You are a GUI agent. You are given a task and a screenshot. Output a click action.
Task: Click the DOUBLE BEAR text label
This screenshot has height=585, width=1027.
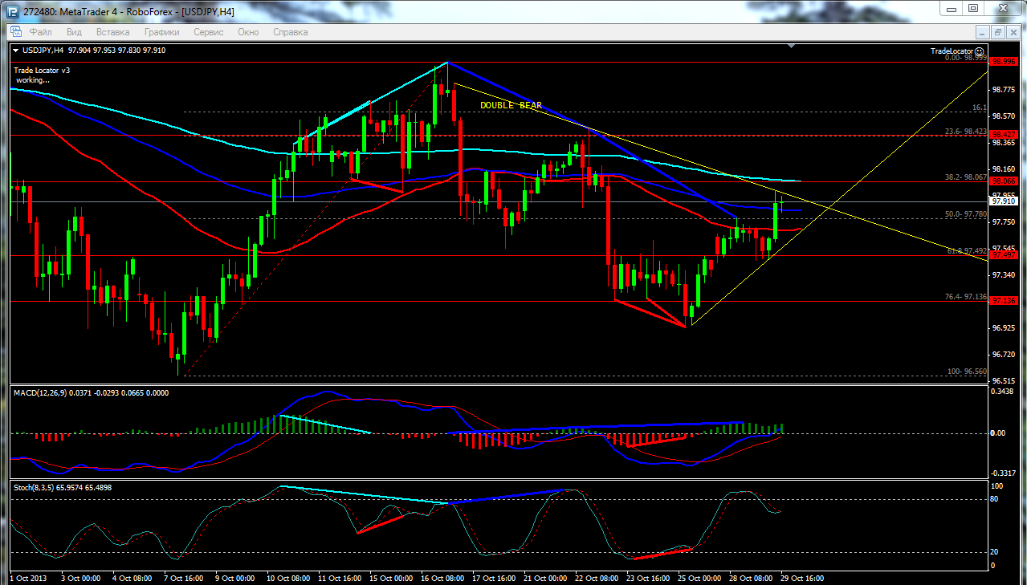[x=511, y=105]
